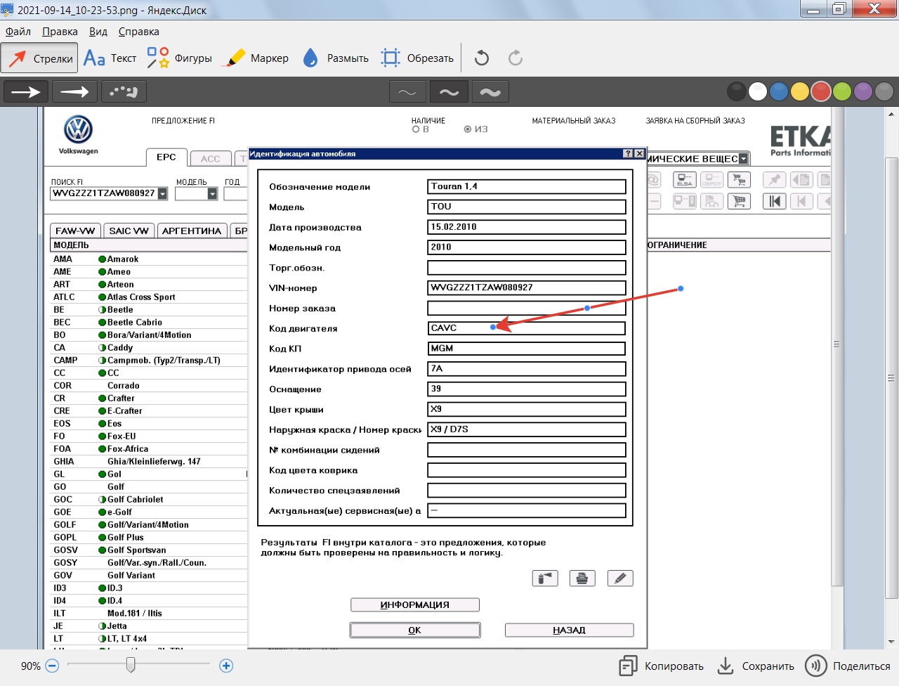This screenshot has height=686, width=899.
Task: Choose the Обрезать crop tool
Action: (x=417, y=58)
